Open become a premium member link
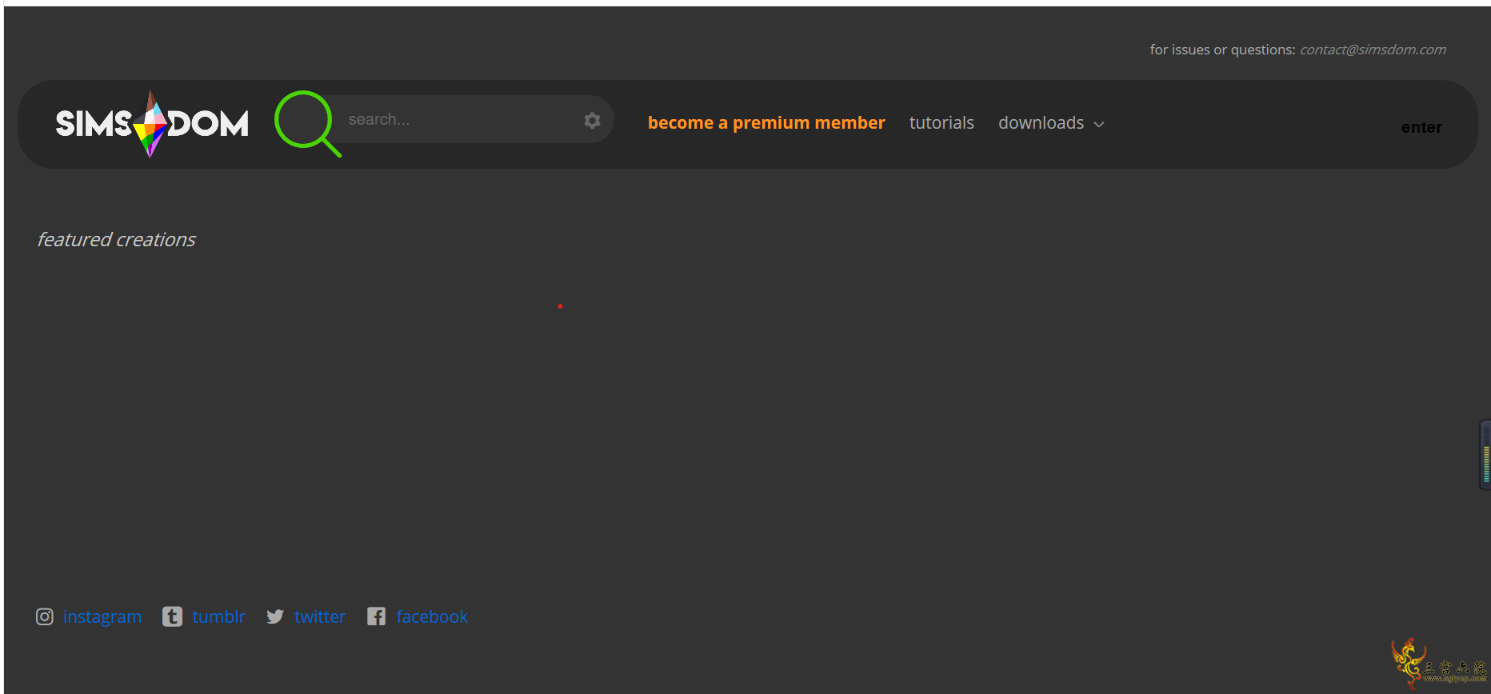This screenshot has height=694, width=1491. point(766,122)
